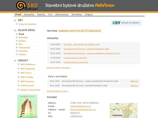Click the bullet icon beside sidebar Kontakty
The image size is (158, 118).
point(17,51)
